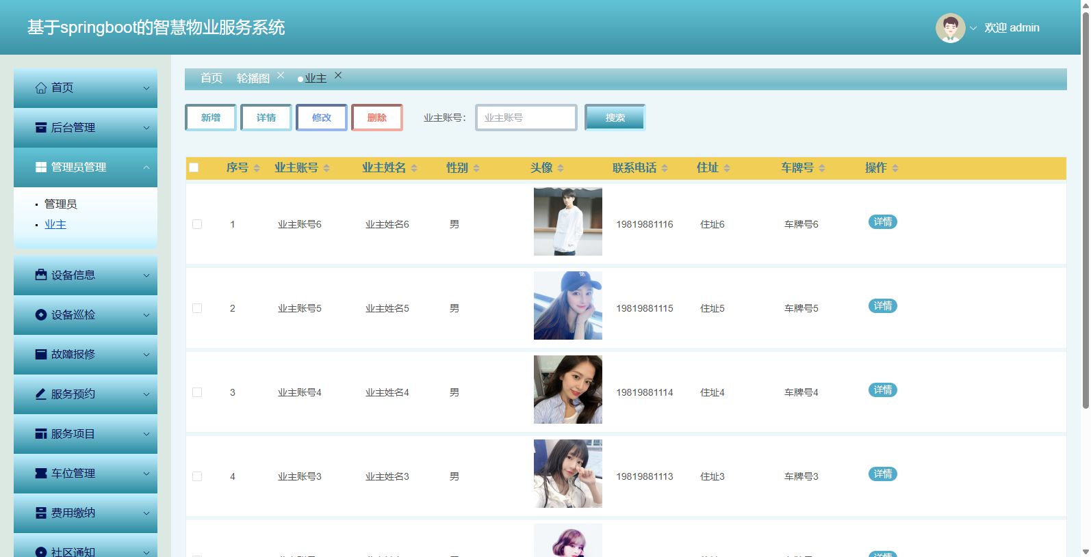This screenshot has height=557, width=1091.
Task: Sort by 操作 column arrows
Action: 895,168
